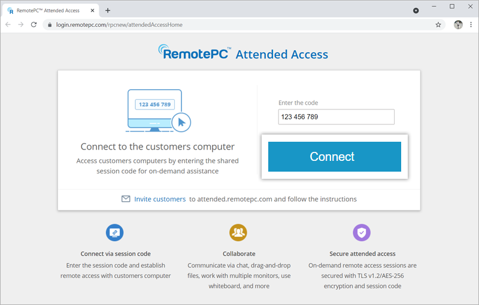
Task: Bookmark this page with the star icon
Action: [438, 25]
